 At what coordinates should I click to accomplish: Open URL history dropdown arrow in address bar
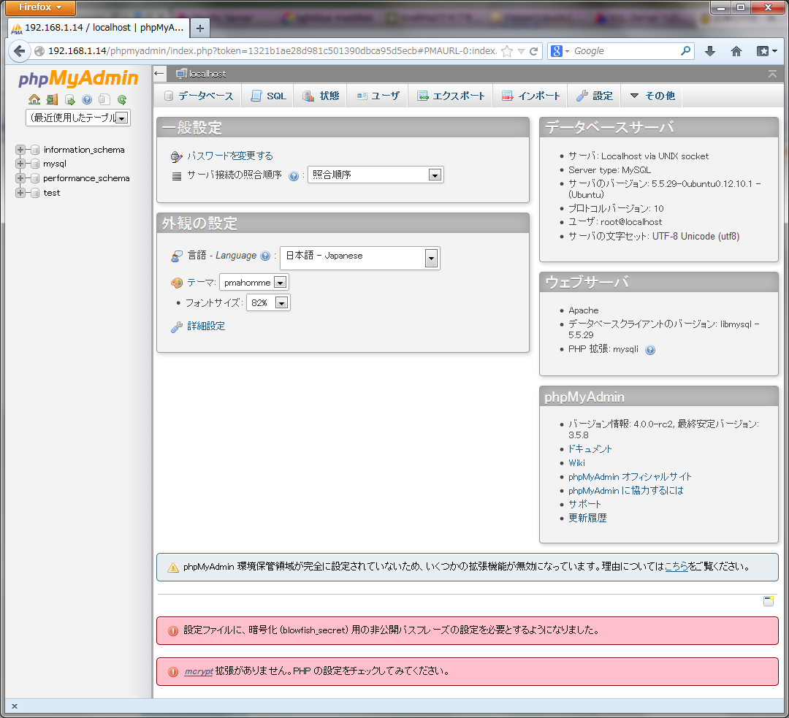pos(521,51)
